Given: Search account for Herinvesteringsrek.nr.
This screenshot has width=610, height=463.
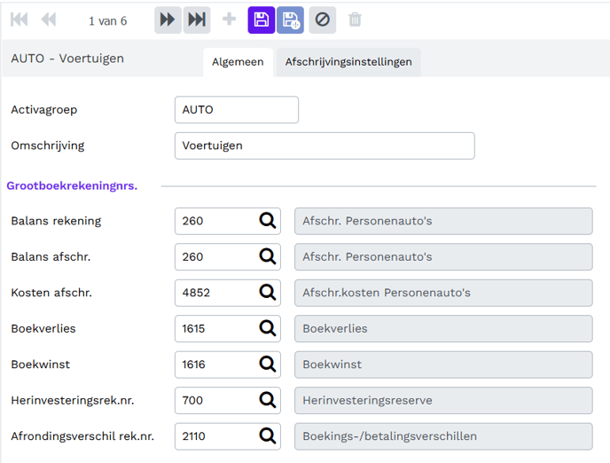Looking at the screenshot, I should (268, 400).
